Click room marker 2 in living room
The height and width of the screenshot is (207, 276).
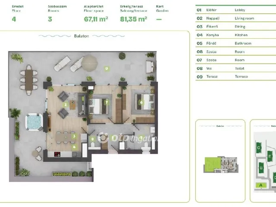click(66, 104)
